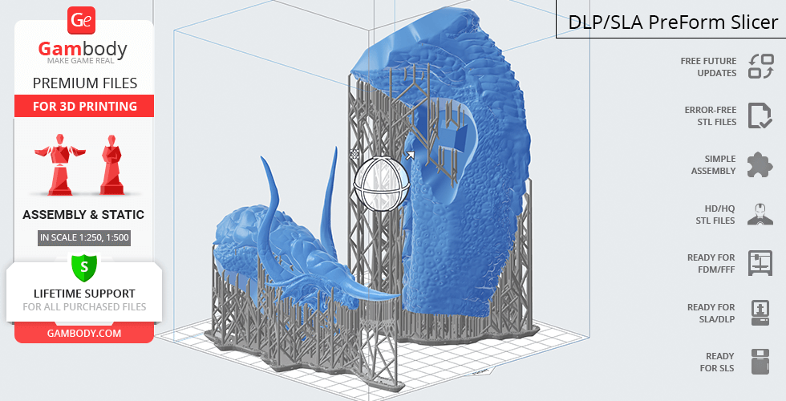Click the Free Future Updates arrows icon
This screenshot has width=786, height=401.
coord(760,67)
